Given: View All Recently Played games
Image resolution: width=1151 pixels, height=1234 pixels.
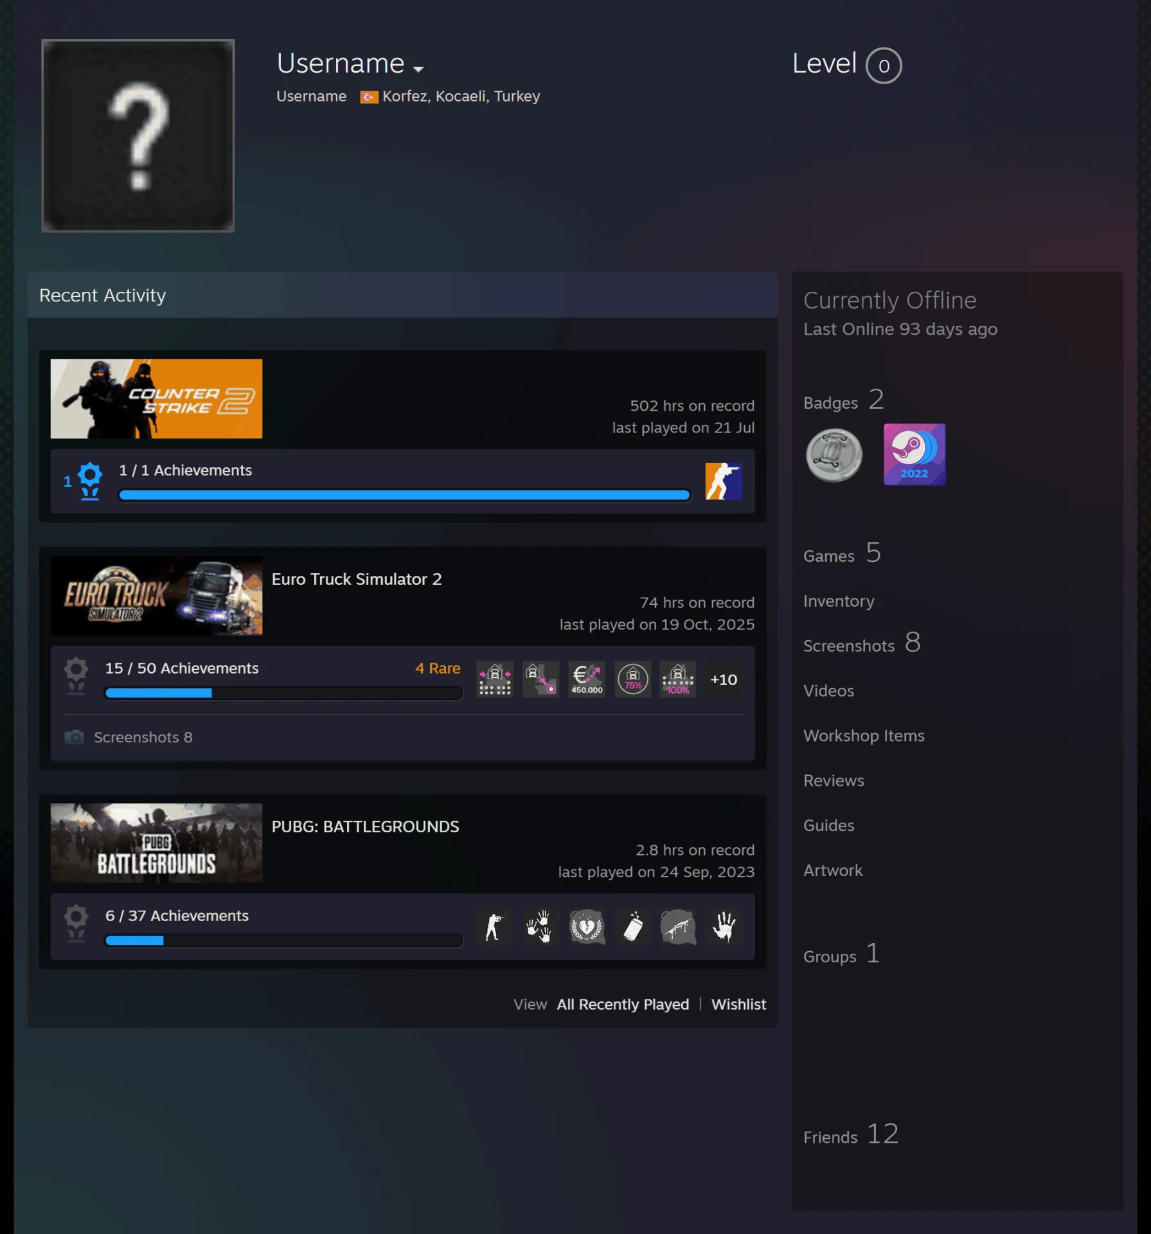Looking at the screenshot, I should tap(623, 1005).
